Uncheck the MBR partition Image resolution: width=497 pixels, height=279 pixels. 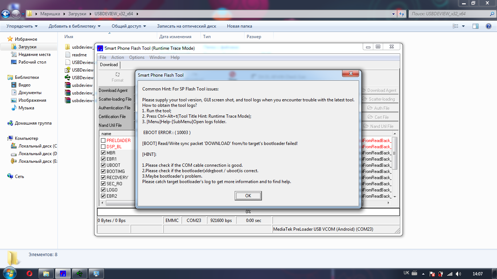click(103, 153)
